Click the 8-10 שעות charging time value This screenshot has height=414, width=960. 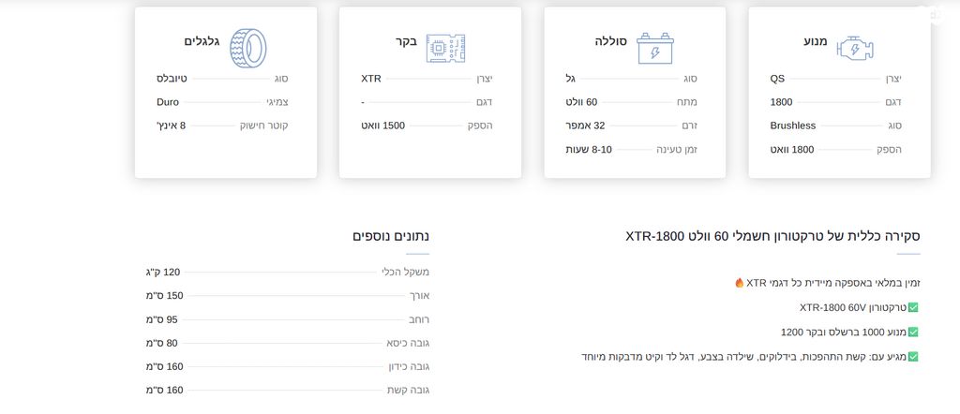click(589, 149)
